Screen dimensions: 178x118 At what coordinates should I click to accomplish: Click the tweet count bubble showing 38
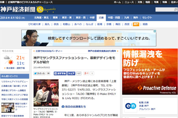[x=48, y=73]
